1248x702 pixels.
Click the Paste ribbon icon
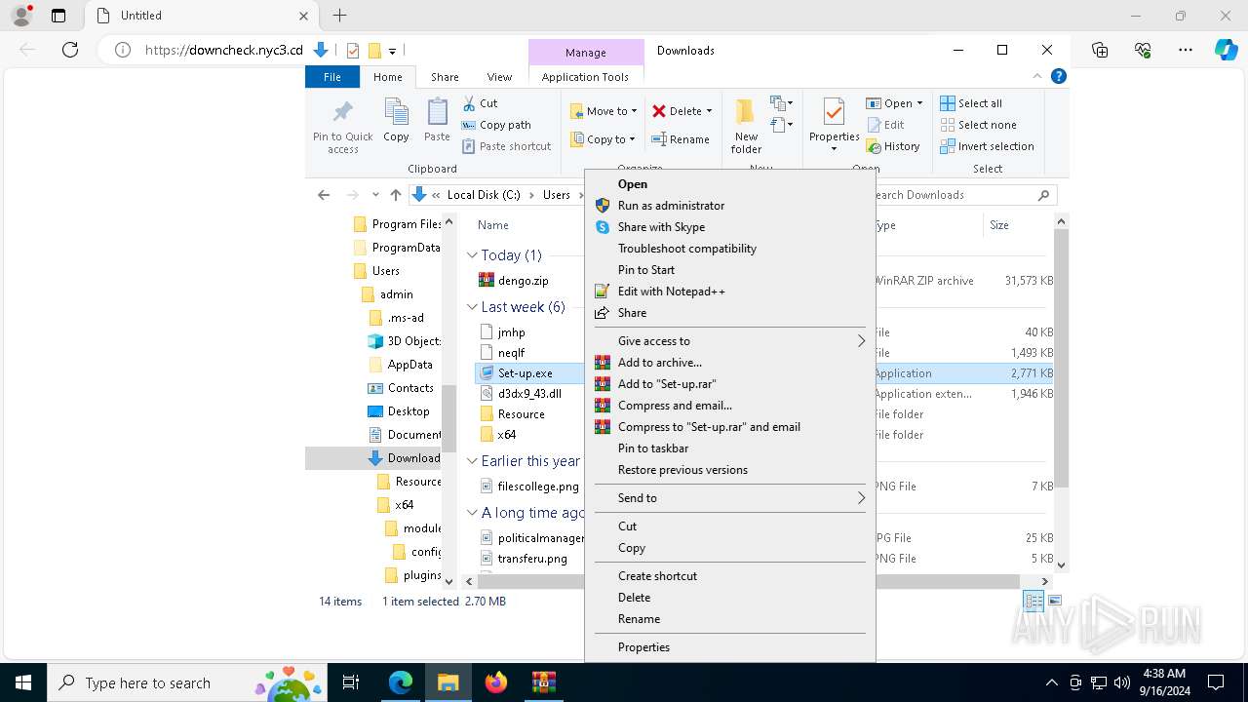pos(437,121)
